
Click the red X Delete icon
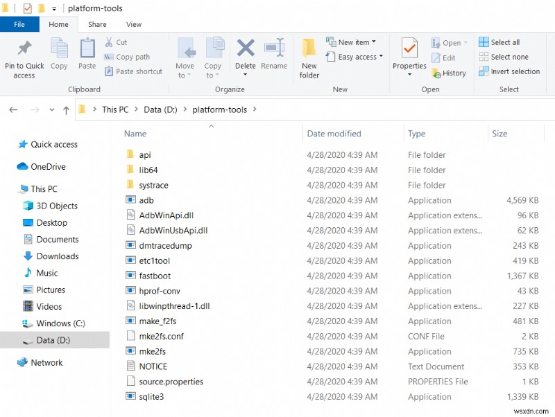point(246,48)
